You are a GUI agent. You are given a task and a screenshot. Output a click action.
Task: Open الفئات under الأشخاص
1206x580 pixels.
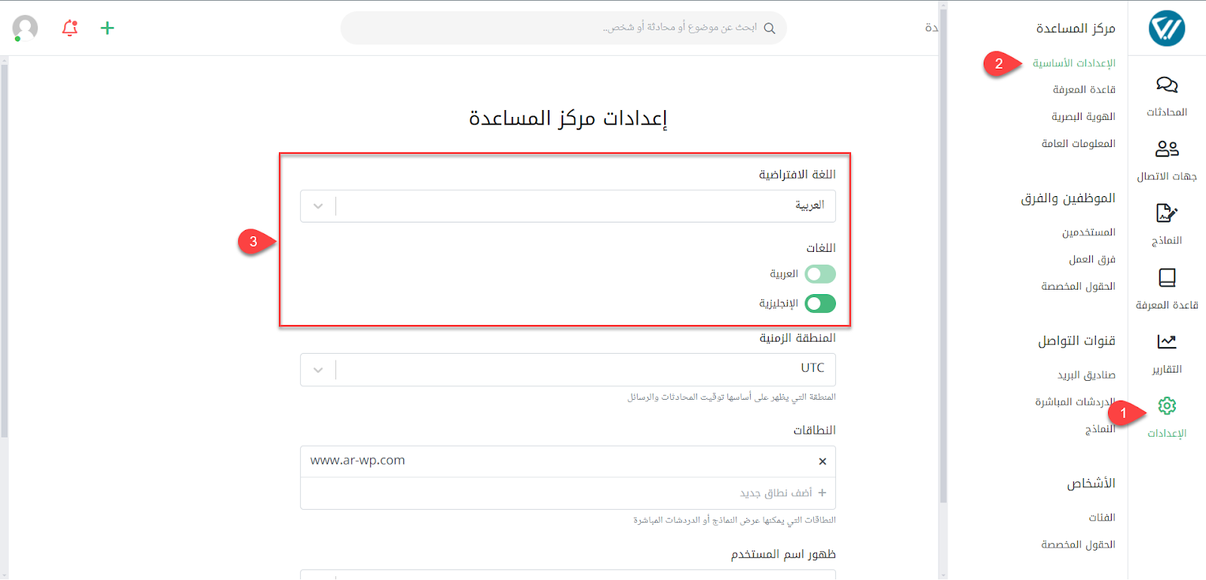(x=1102, y=517)
